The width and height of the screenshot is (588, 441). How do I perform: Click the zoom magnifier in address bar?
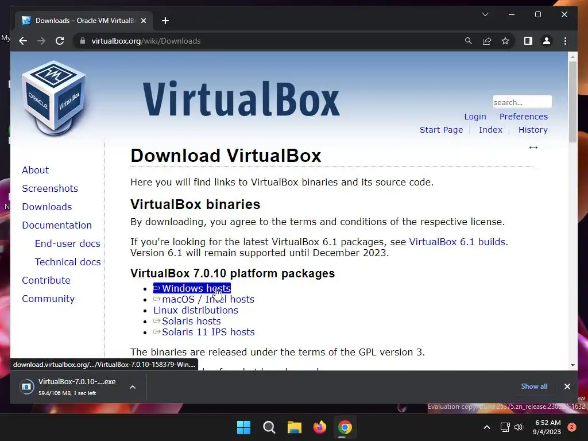point(469,41)
